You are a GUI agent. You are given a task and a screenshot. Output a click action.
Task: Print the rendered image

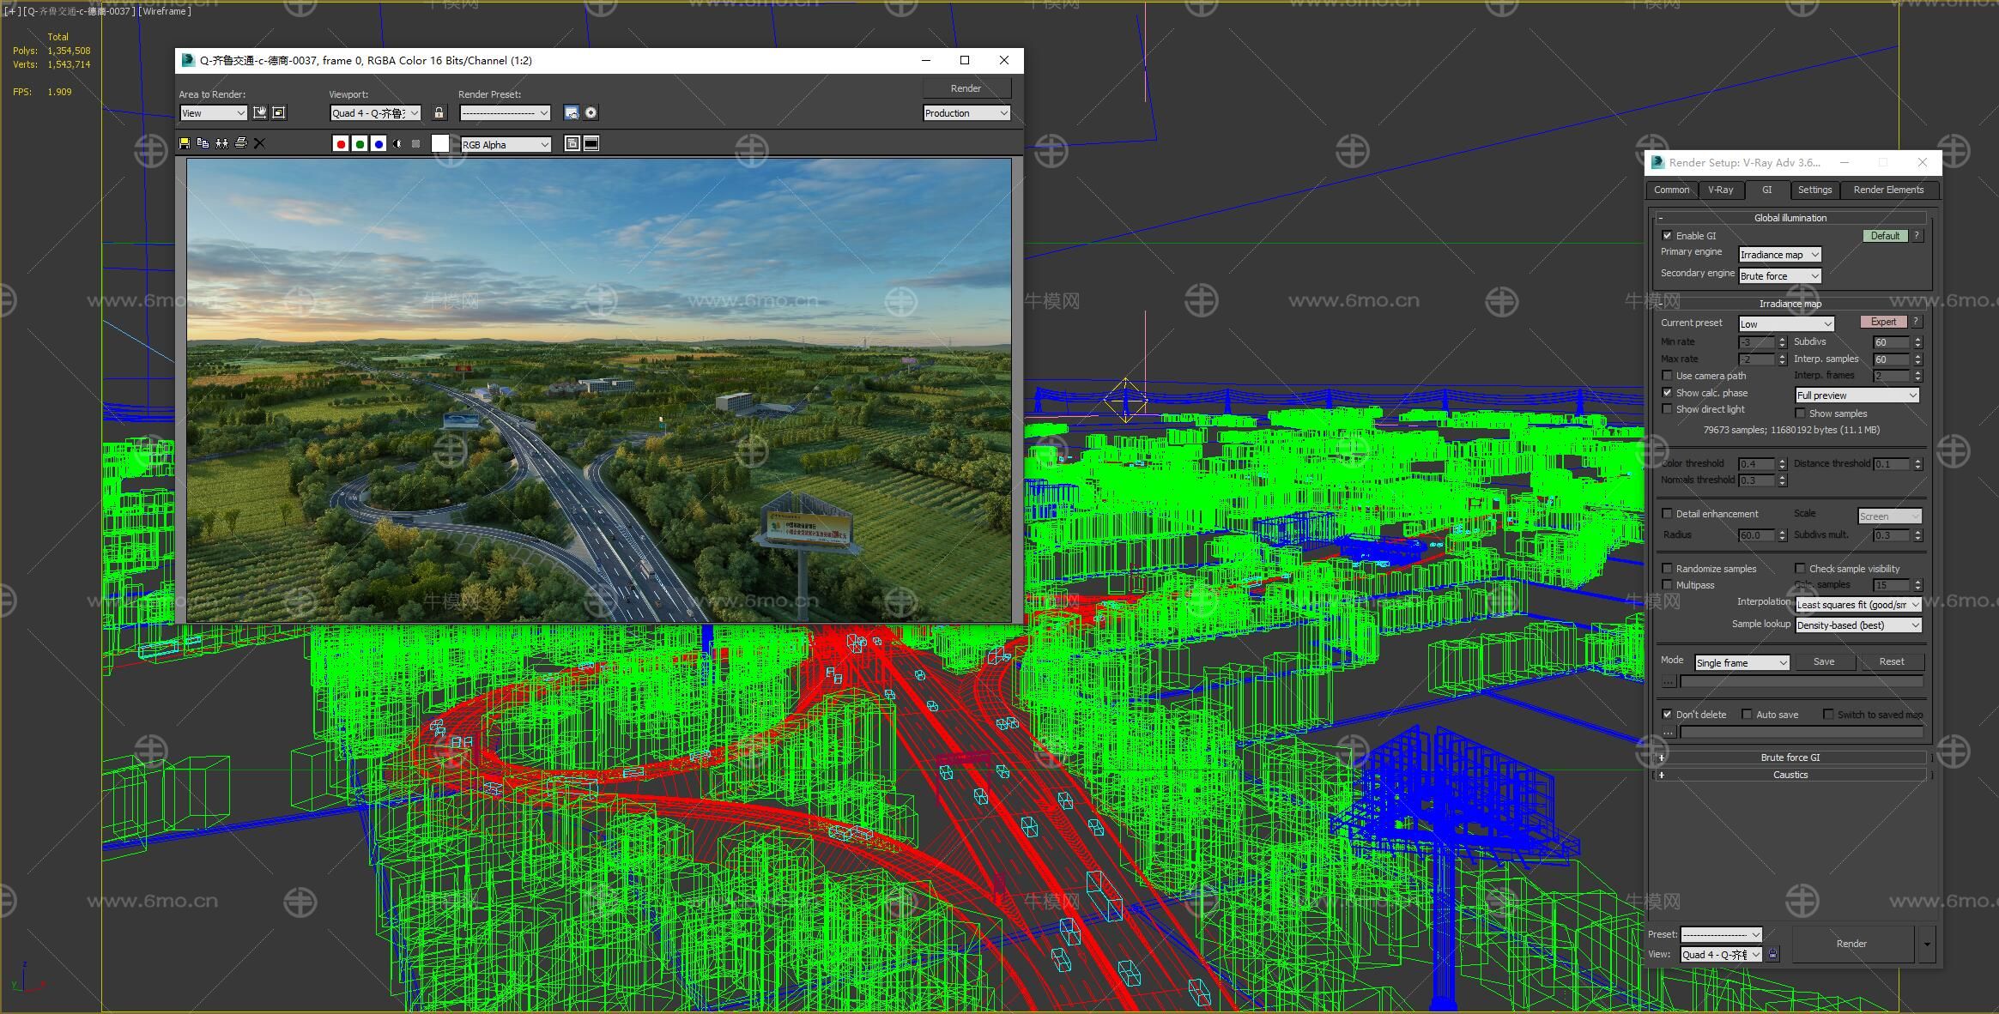click(240, 143)
